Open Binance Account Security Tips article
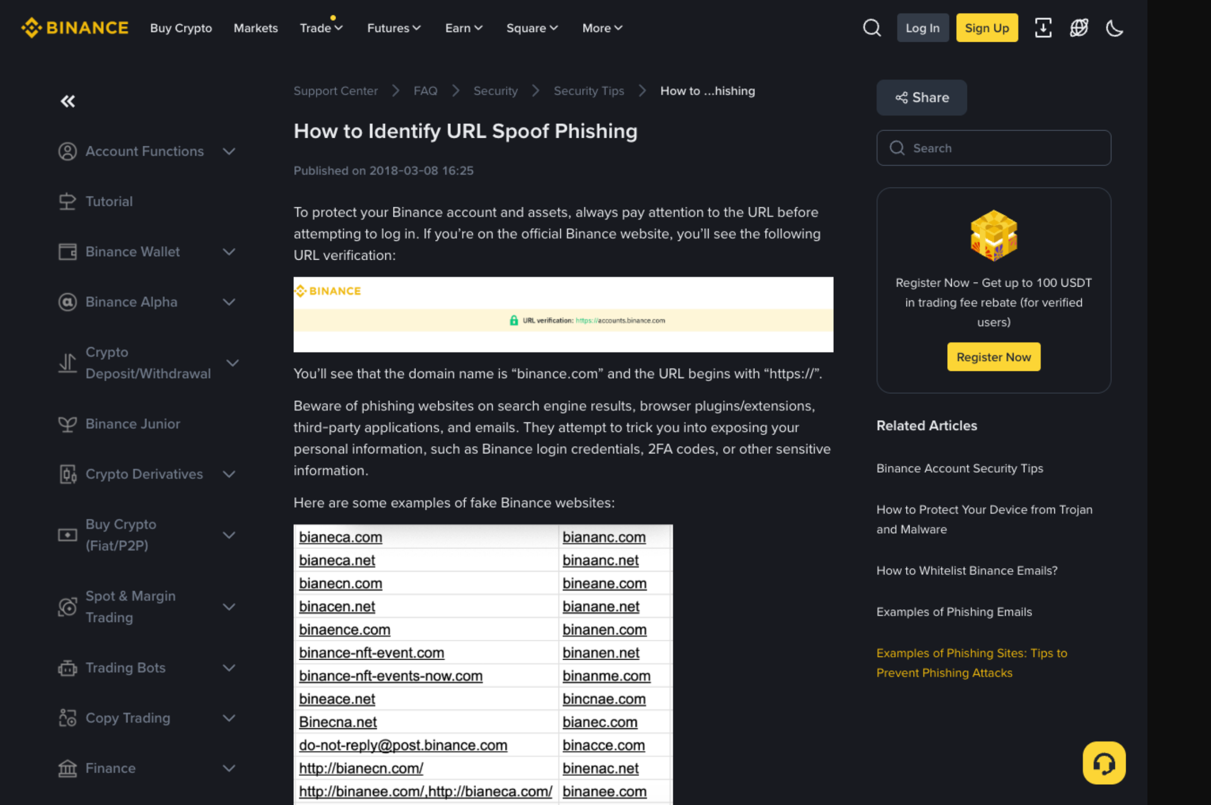 [959, 468]
